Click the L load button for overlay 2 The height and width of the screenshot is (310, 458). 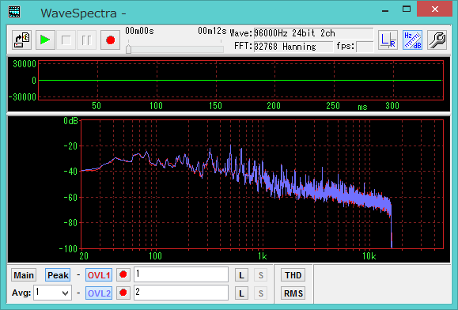241,293
